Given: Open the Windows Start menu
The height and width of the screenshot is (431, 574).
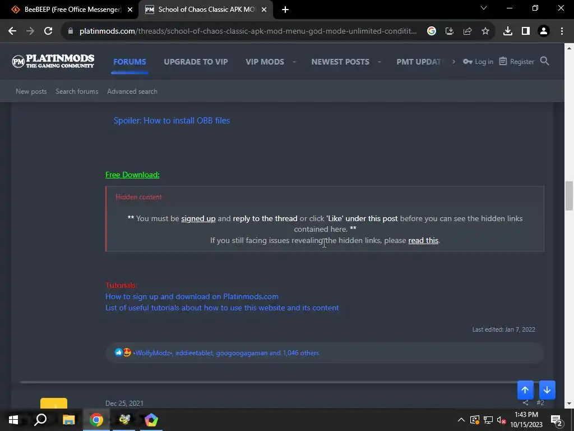Looking at the screenshot, I should [x=13, y=420].
